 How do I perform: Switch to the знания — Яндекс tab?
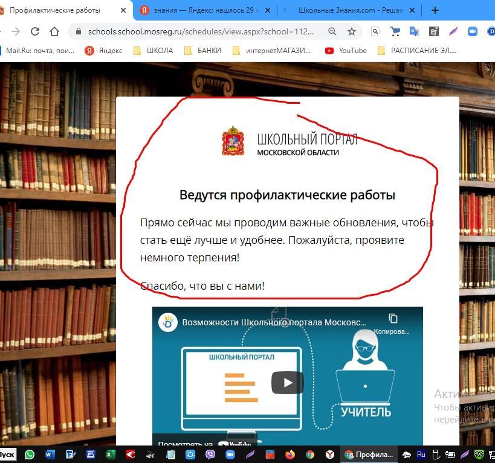(204, 10)
